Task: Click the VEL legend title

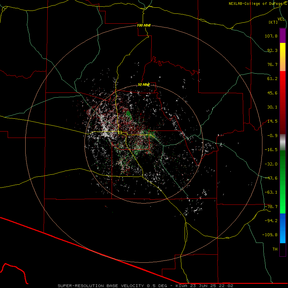Action: point(281,19)
